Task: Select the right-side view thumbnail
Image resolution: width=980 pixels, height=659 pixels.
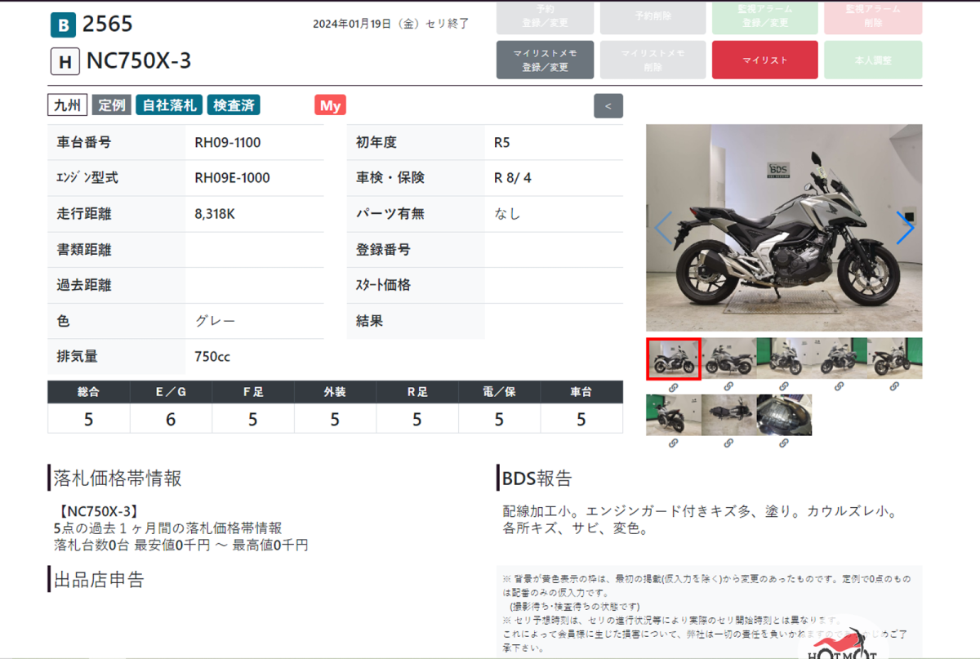Action: [x=728, y=358]
